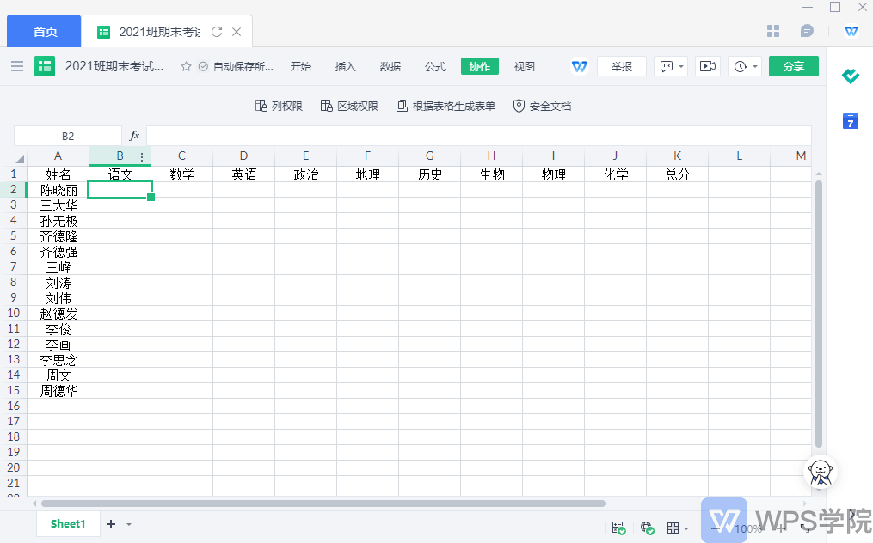The image size is (873, 543).
Task: Start the video meeting icon
Action: 708,66
